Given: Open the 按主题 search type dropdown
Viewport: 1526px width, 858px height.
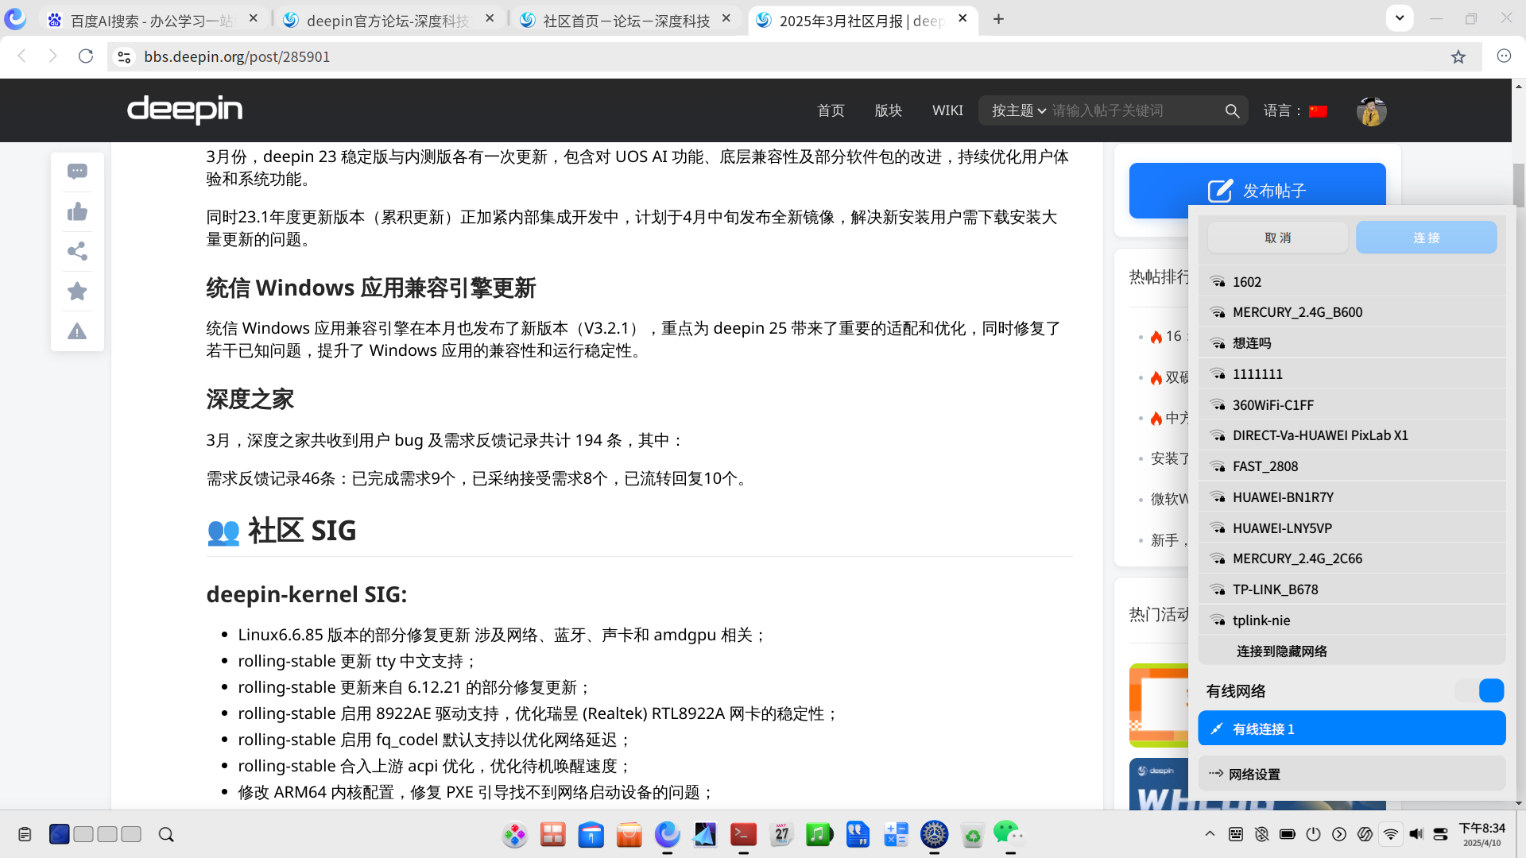Looking at the screenshot, I should pos(1018,110).
